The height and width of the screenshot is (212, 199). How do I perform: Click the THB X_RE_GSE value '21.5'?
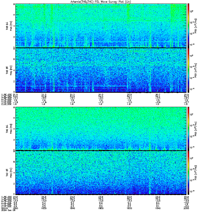[15, 95]
